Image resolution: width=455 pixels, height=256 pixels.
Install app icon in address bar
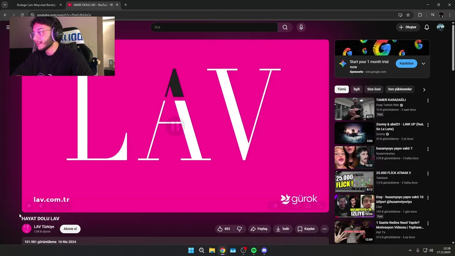pyautogui.click(x=400, y=15)
